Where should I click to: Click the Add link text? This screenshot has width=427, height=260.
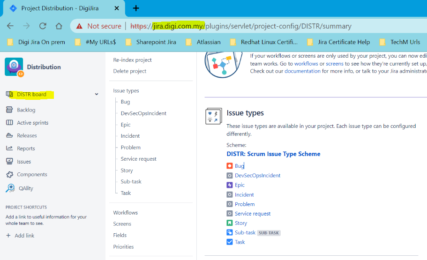pos(24,236)
